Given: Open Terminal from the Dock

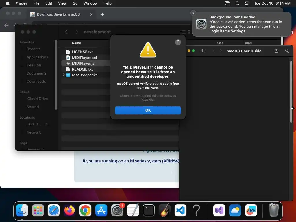Looking at the screenshot, I should (x=149, y=210).
